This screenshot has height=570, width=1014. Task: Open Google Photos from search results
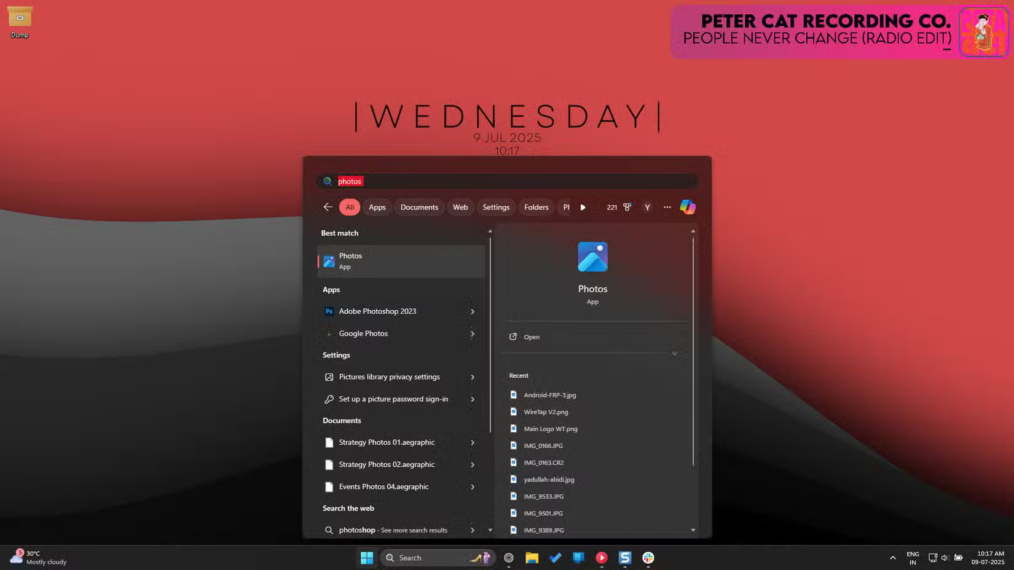coord(363,334)
